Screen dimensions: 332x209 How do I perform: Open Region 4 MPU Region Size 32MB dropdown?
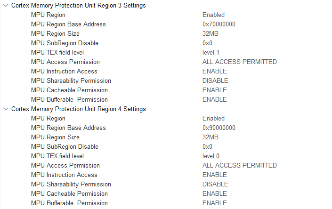[x=211, y=137]
